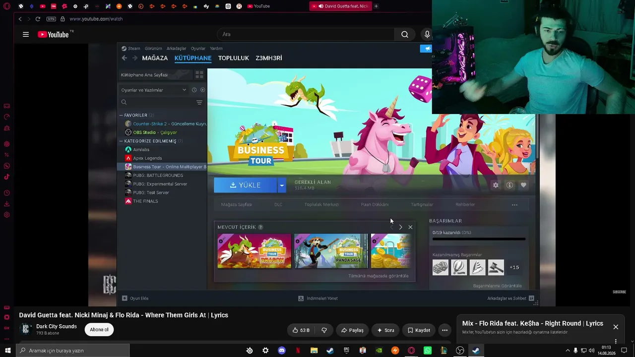Open the install options arrow beside YÜKLE
This screenshot has width=635, height=357.
[281, 185]
